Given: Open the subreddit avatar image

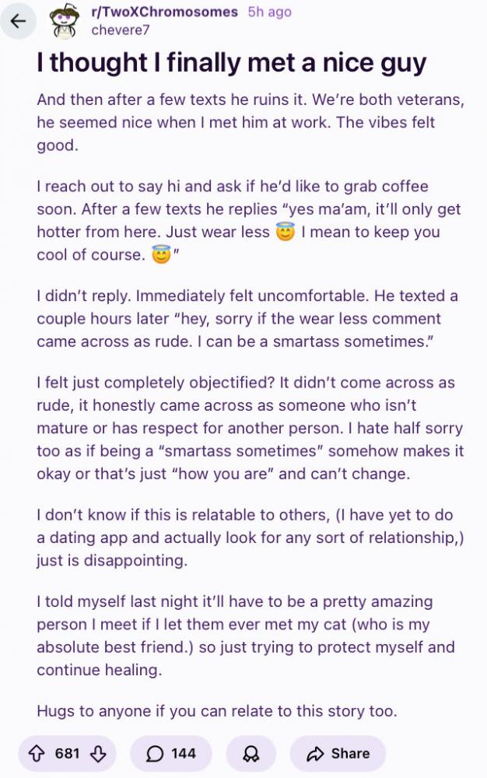Looking at the screenshot, I should coord(65,22).
